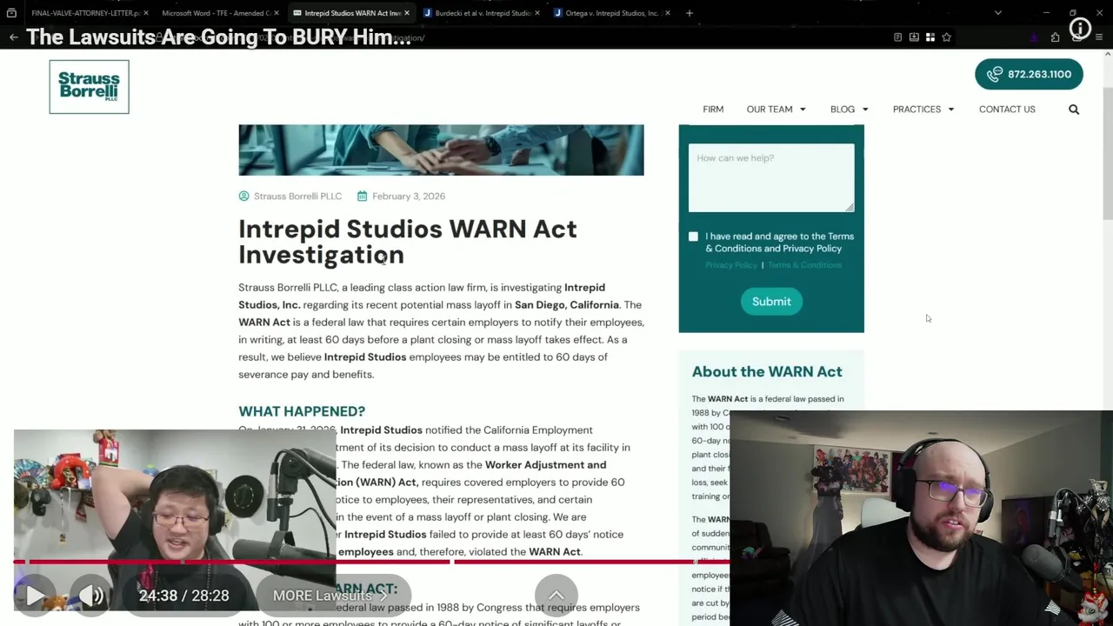Mute the video with the speaker icon

pos(91,596)
